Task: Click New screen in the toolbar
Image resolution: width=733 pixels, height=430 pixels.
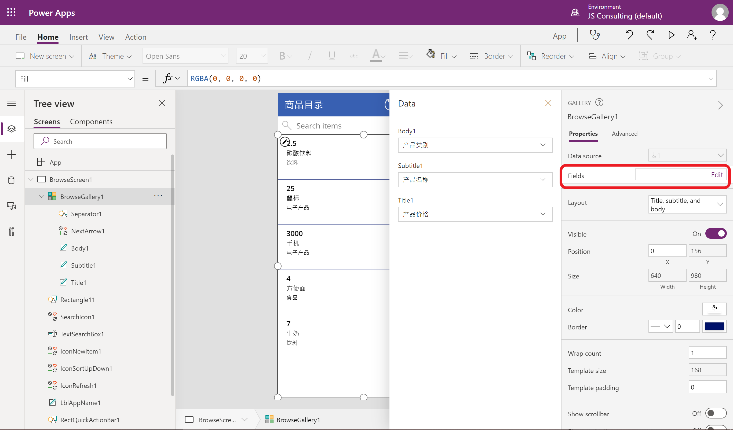Action: (x=45, y=56)
